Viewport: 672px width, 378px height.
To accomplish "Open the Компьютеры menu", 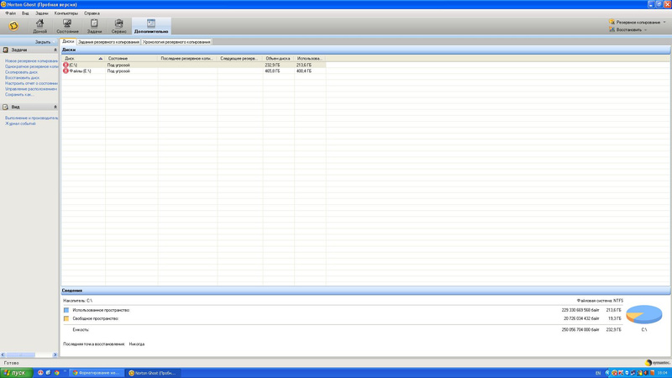I will point(66,13).
